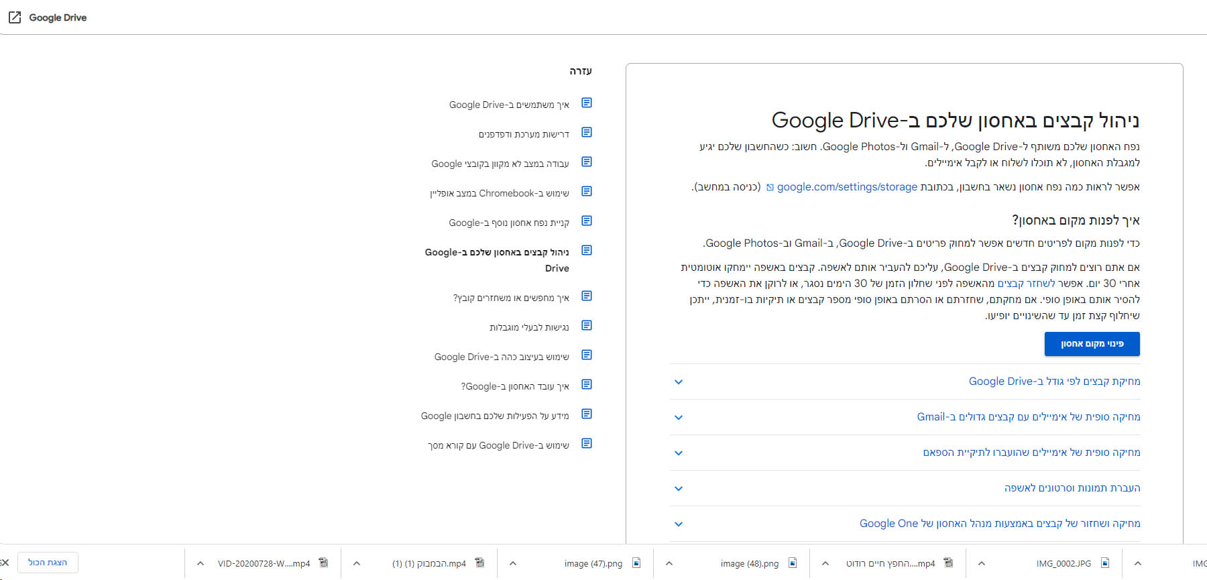The image size is (1207, 580).
Task: Click the blue 'פינוי מקום אחסון' button
Action: [1092, 344]
